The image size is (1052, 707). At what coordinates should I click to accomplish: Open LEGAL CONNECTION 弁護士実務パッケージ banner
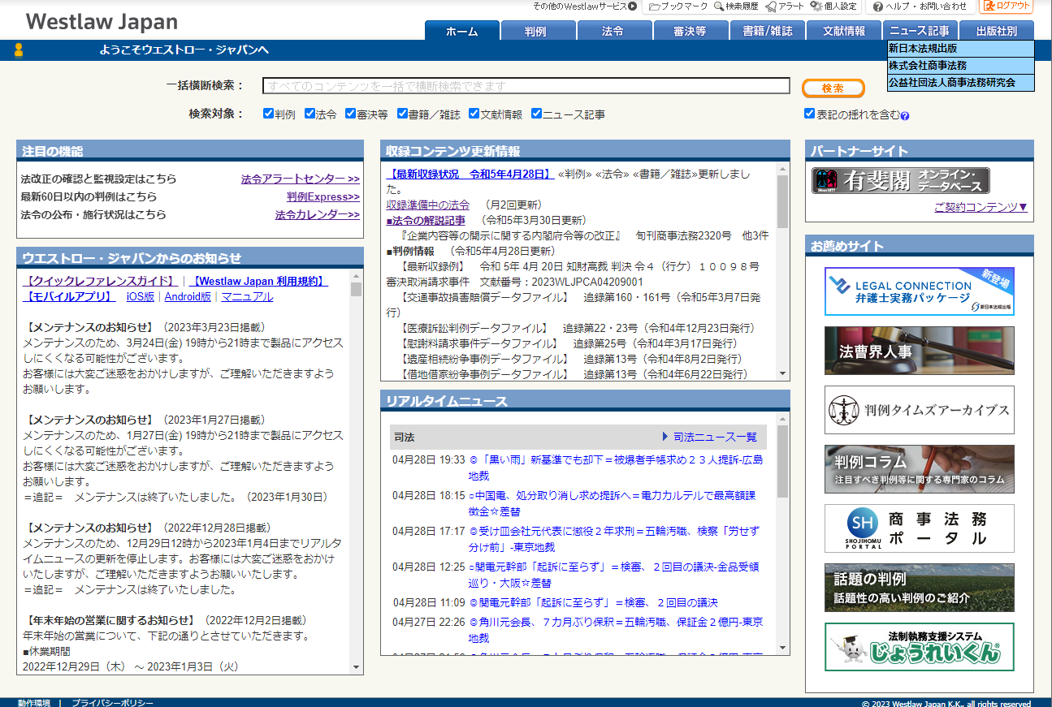point(919,291)
